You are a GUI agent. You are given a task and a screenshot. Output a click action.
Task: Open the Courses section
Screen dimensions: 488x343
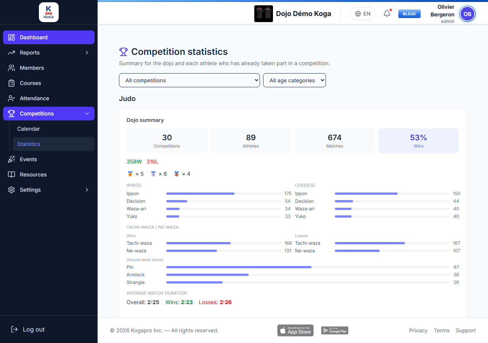click(x=49, y=83)
